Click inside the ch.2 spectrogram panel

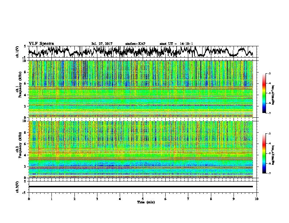140,149
